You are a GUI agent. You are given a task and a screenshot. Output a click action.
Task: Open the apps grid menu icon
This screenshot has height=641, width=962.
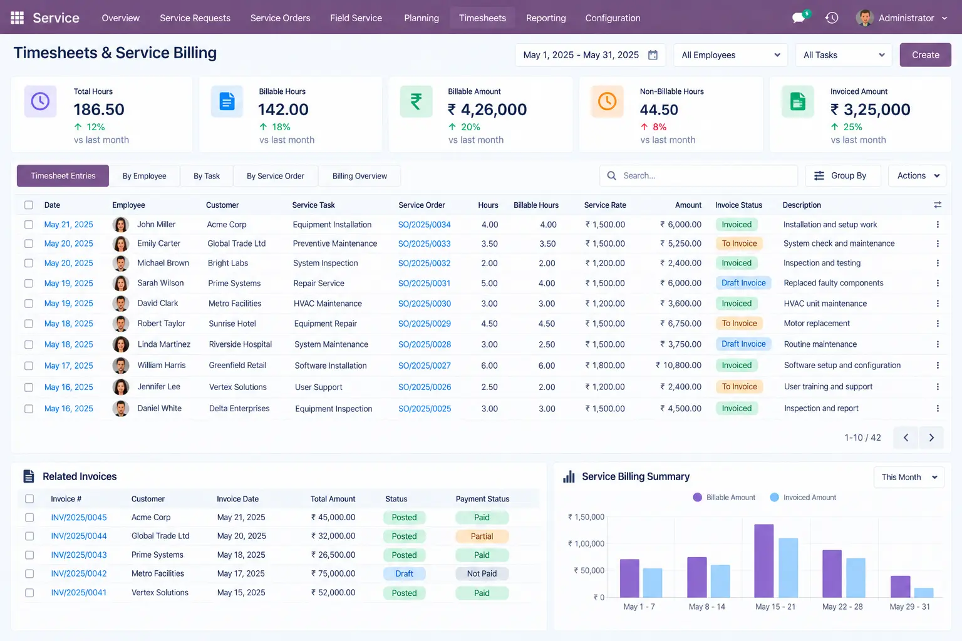(x=17, y=18)
